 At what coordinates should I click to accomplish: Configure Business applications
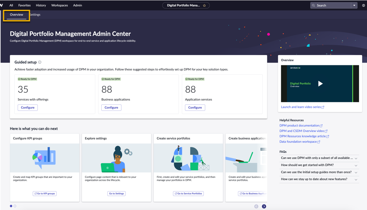pos(111,107)
